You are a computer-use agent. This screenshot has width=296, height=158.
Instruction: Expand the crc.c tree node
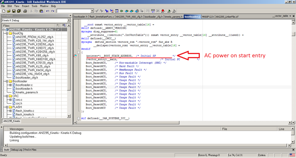click(11, 100)
